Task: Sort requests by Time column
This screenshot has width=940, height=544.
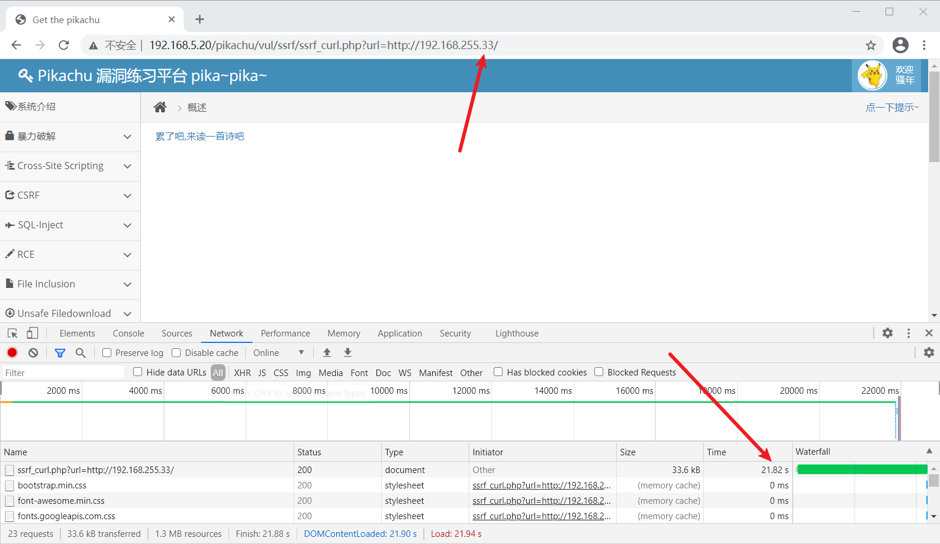Action: click(x=747, y=452)
